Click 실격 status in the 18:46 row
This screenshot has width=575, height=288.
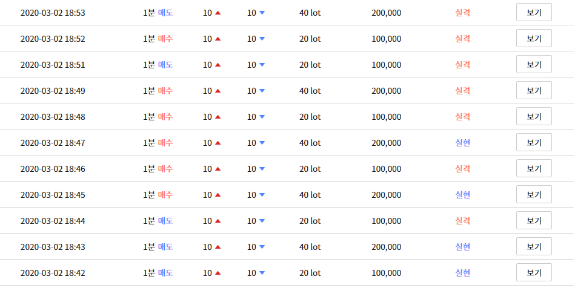click(x=463, y=169)
